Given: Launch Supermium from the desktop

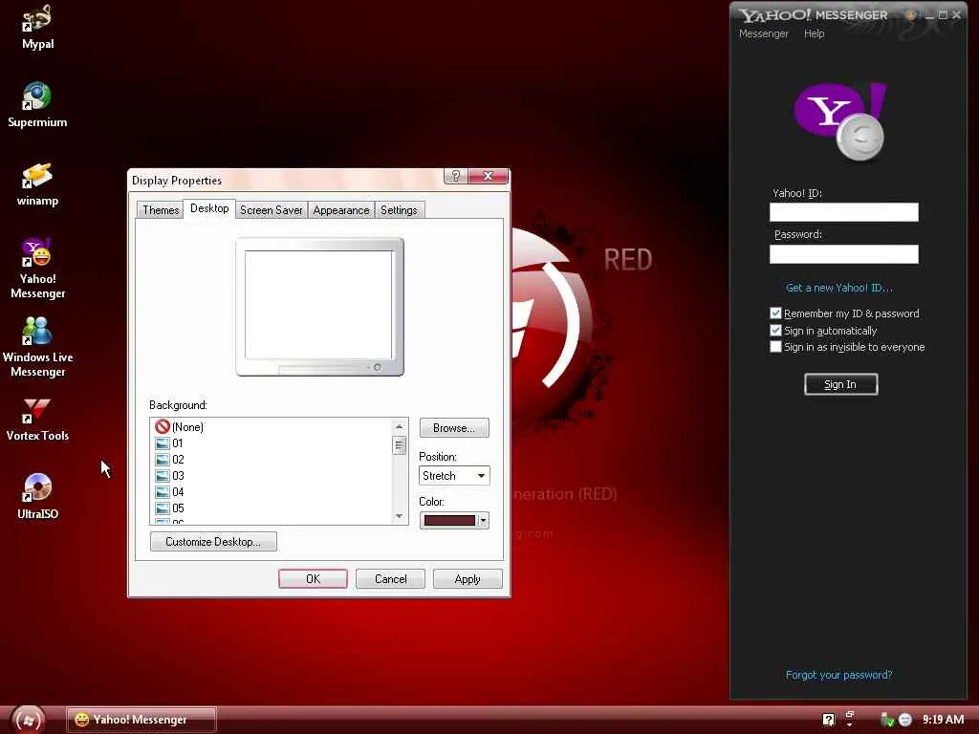Looking at the screenshot, I should 37,105.
